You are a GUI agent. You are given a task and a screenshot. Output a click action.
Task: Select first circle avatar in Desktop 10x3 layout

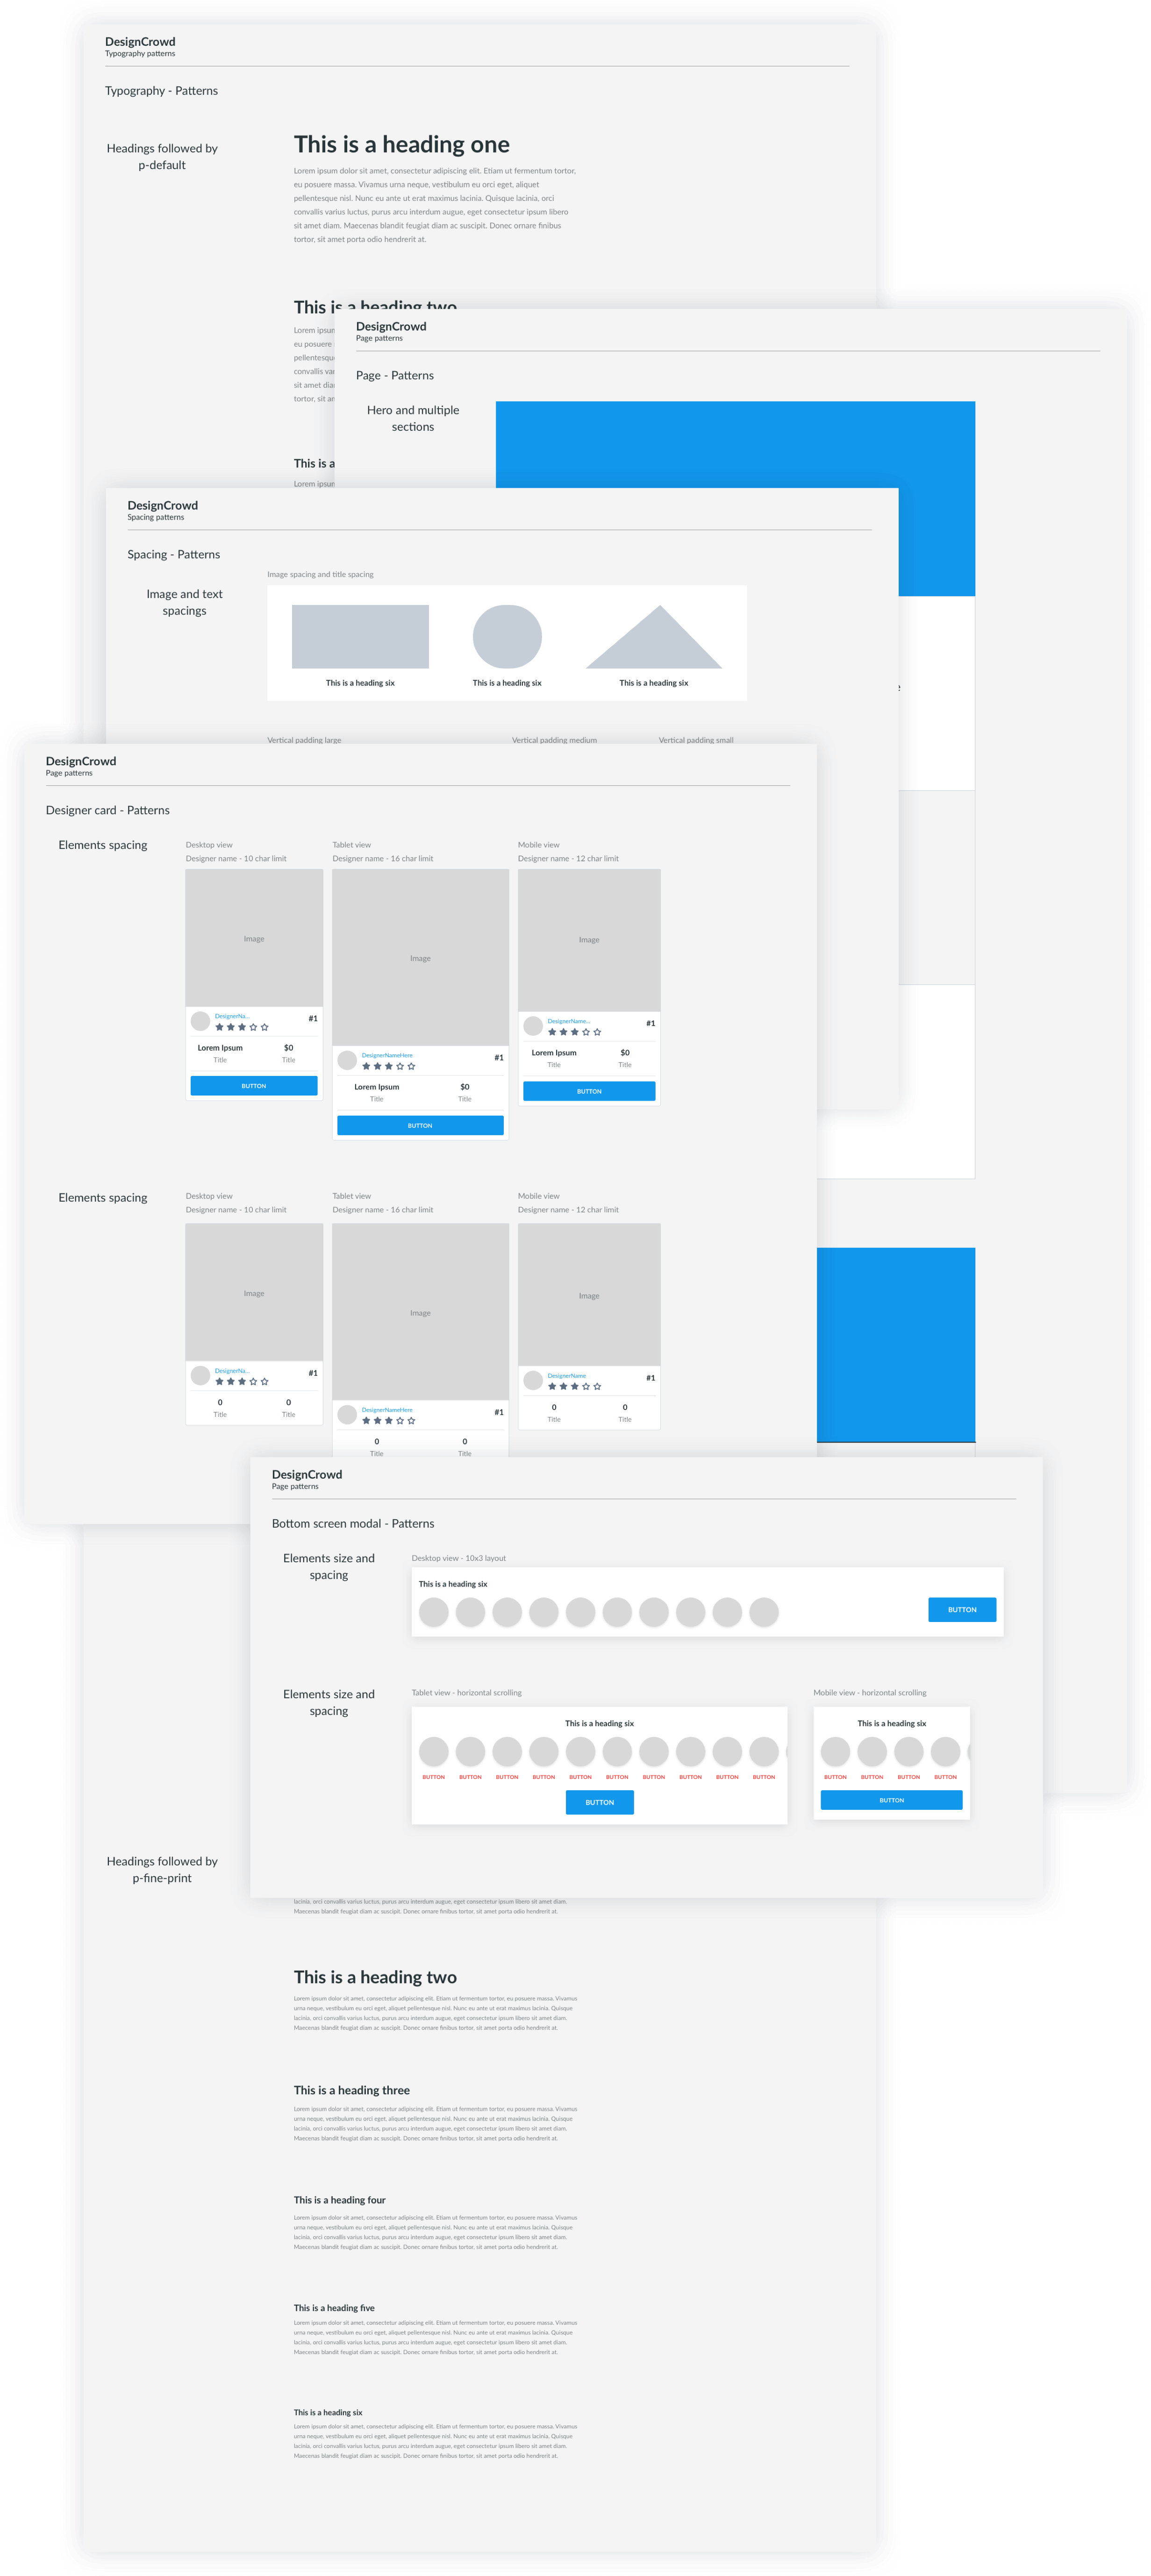tap(433, 1612)
